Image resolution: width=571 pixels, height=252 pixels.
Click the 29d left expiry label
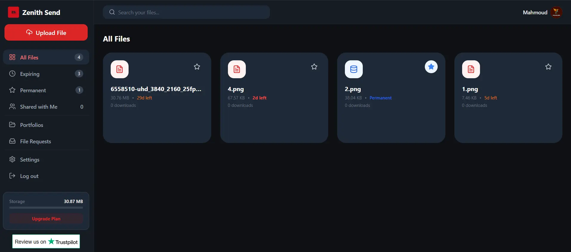pos(144,98)
